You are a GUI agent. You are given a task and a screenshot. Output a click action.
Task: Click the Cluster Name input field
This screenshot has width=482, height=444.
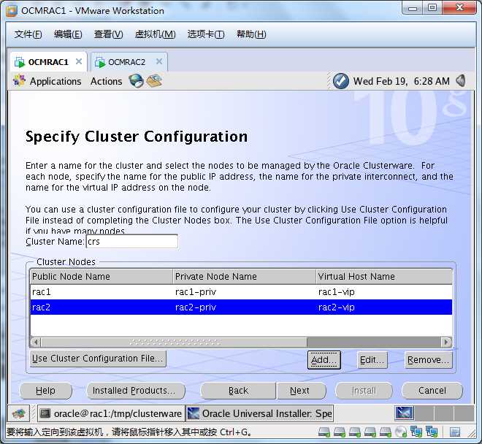(x=132, y=242)
